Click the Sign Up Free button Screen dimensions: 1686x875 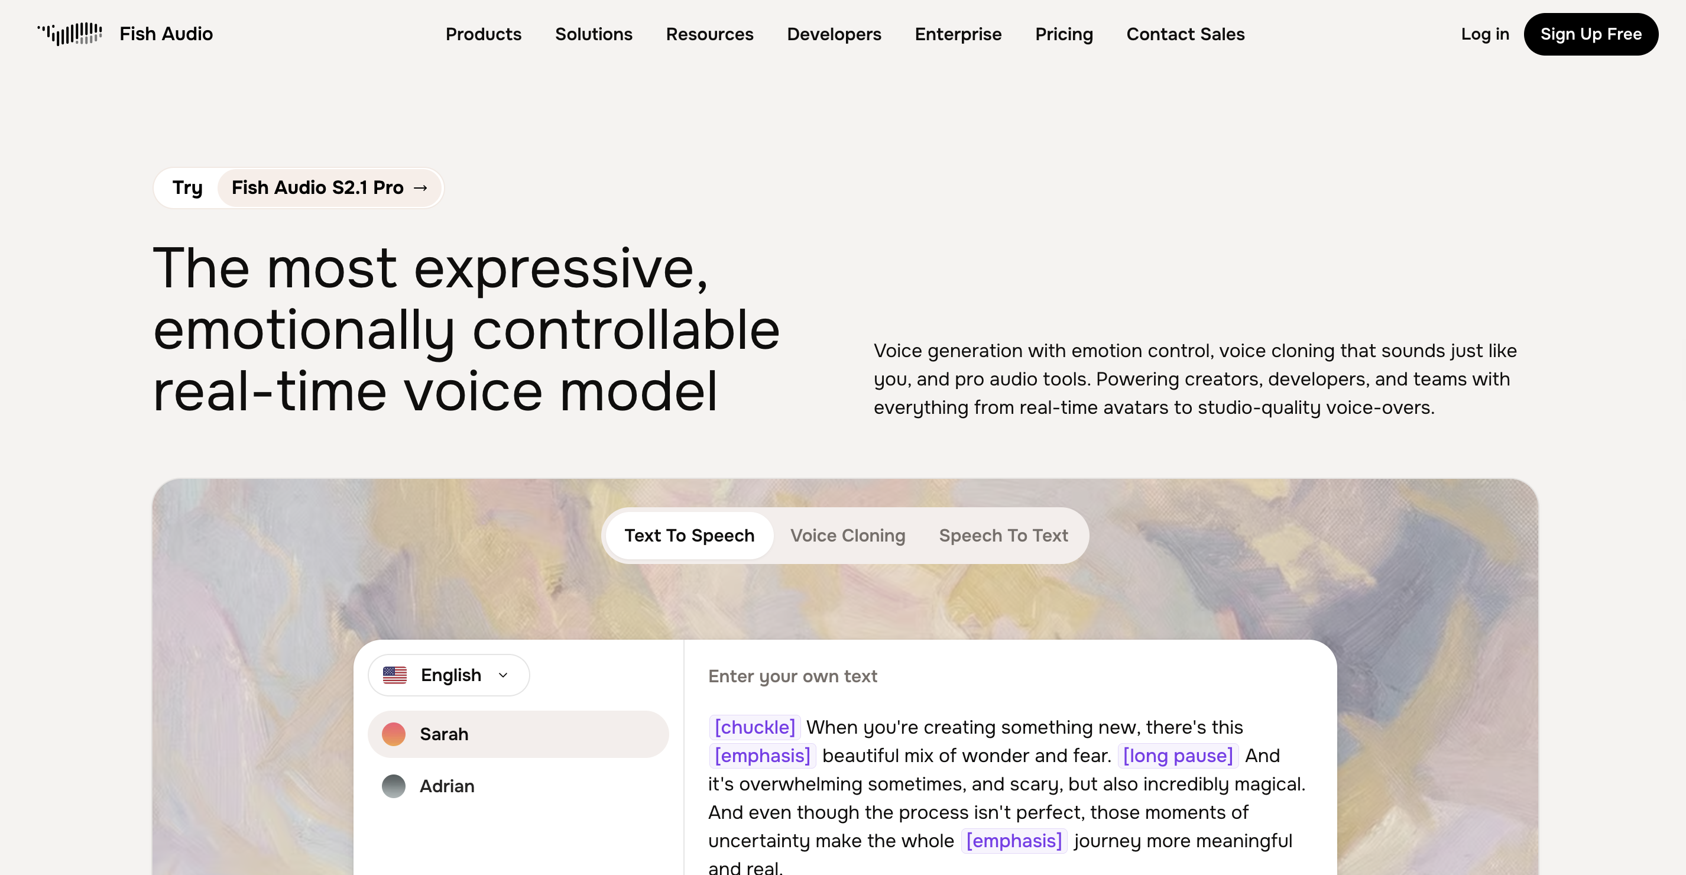click(x=1590, y=34)
